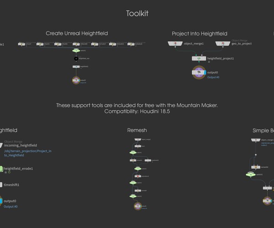Select the top object_merge node in Remesh

click(x=137, y=139)
